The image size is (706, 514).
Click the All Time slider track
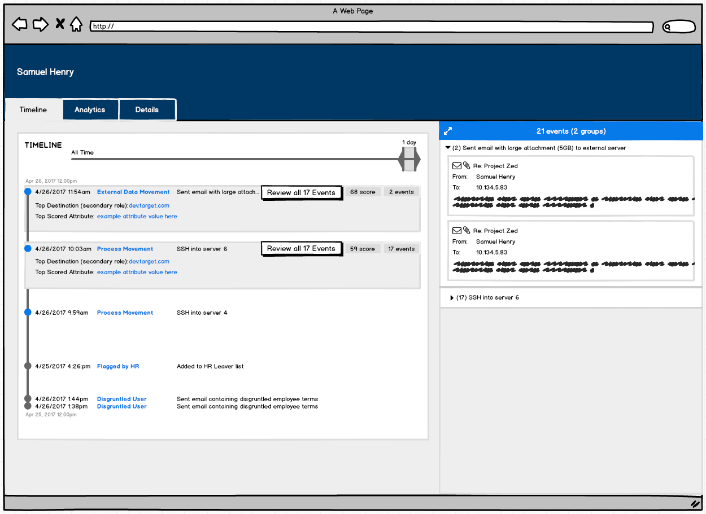234,159
